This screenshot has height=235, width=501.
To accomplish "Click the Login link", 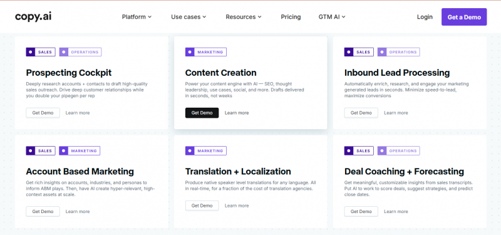I will click(425, 17).
